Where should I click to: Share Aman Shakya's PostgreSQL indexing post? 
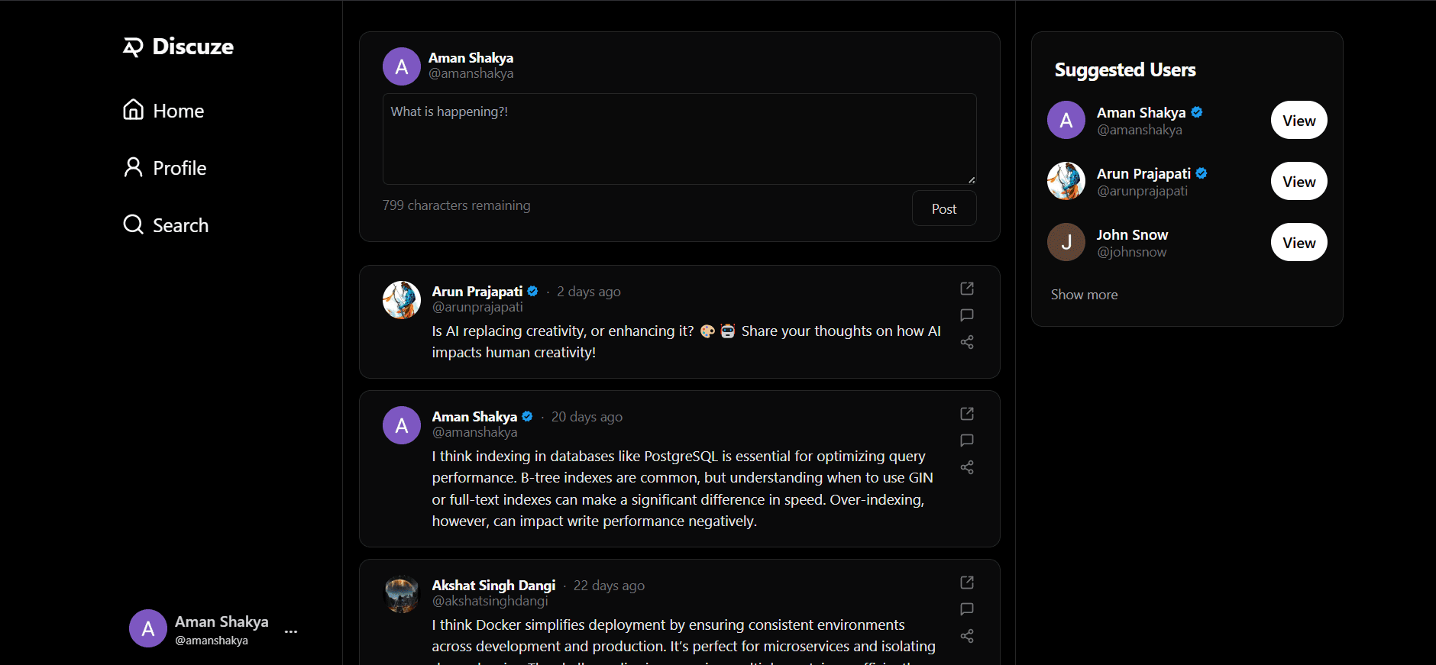point(967,467)
